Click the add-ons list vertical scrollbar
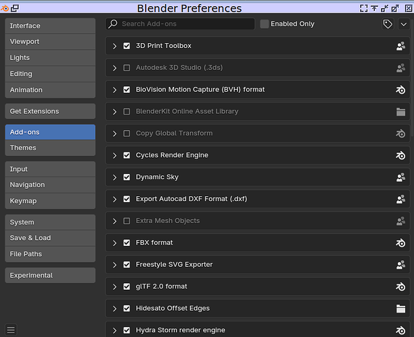 pyautogui.click(x=413, y=79)
